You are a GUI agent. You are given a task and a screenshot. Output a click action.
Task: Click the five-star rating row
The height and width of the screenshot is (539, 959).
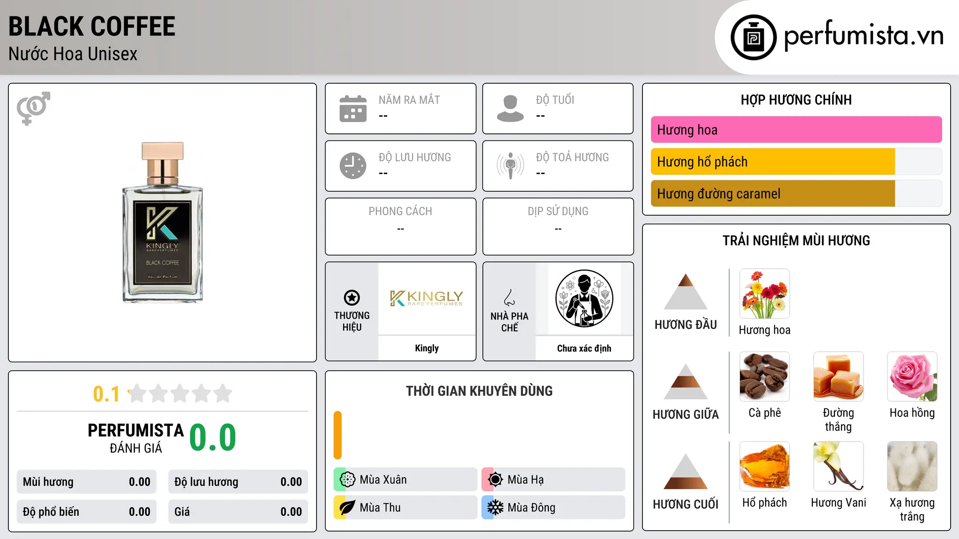[x=180, y=393]
